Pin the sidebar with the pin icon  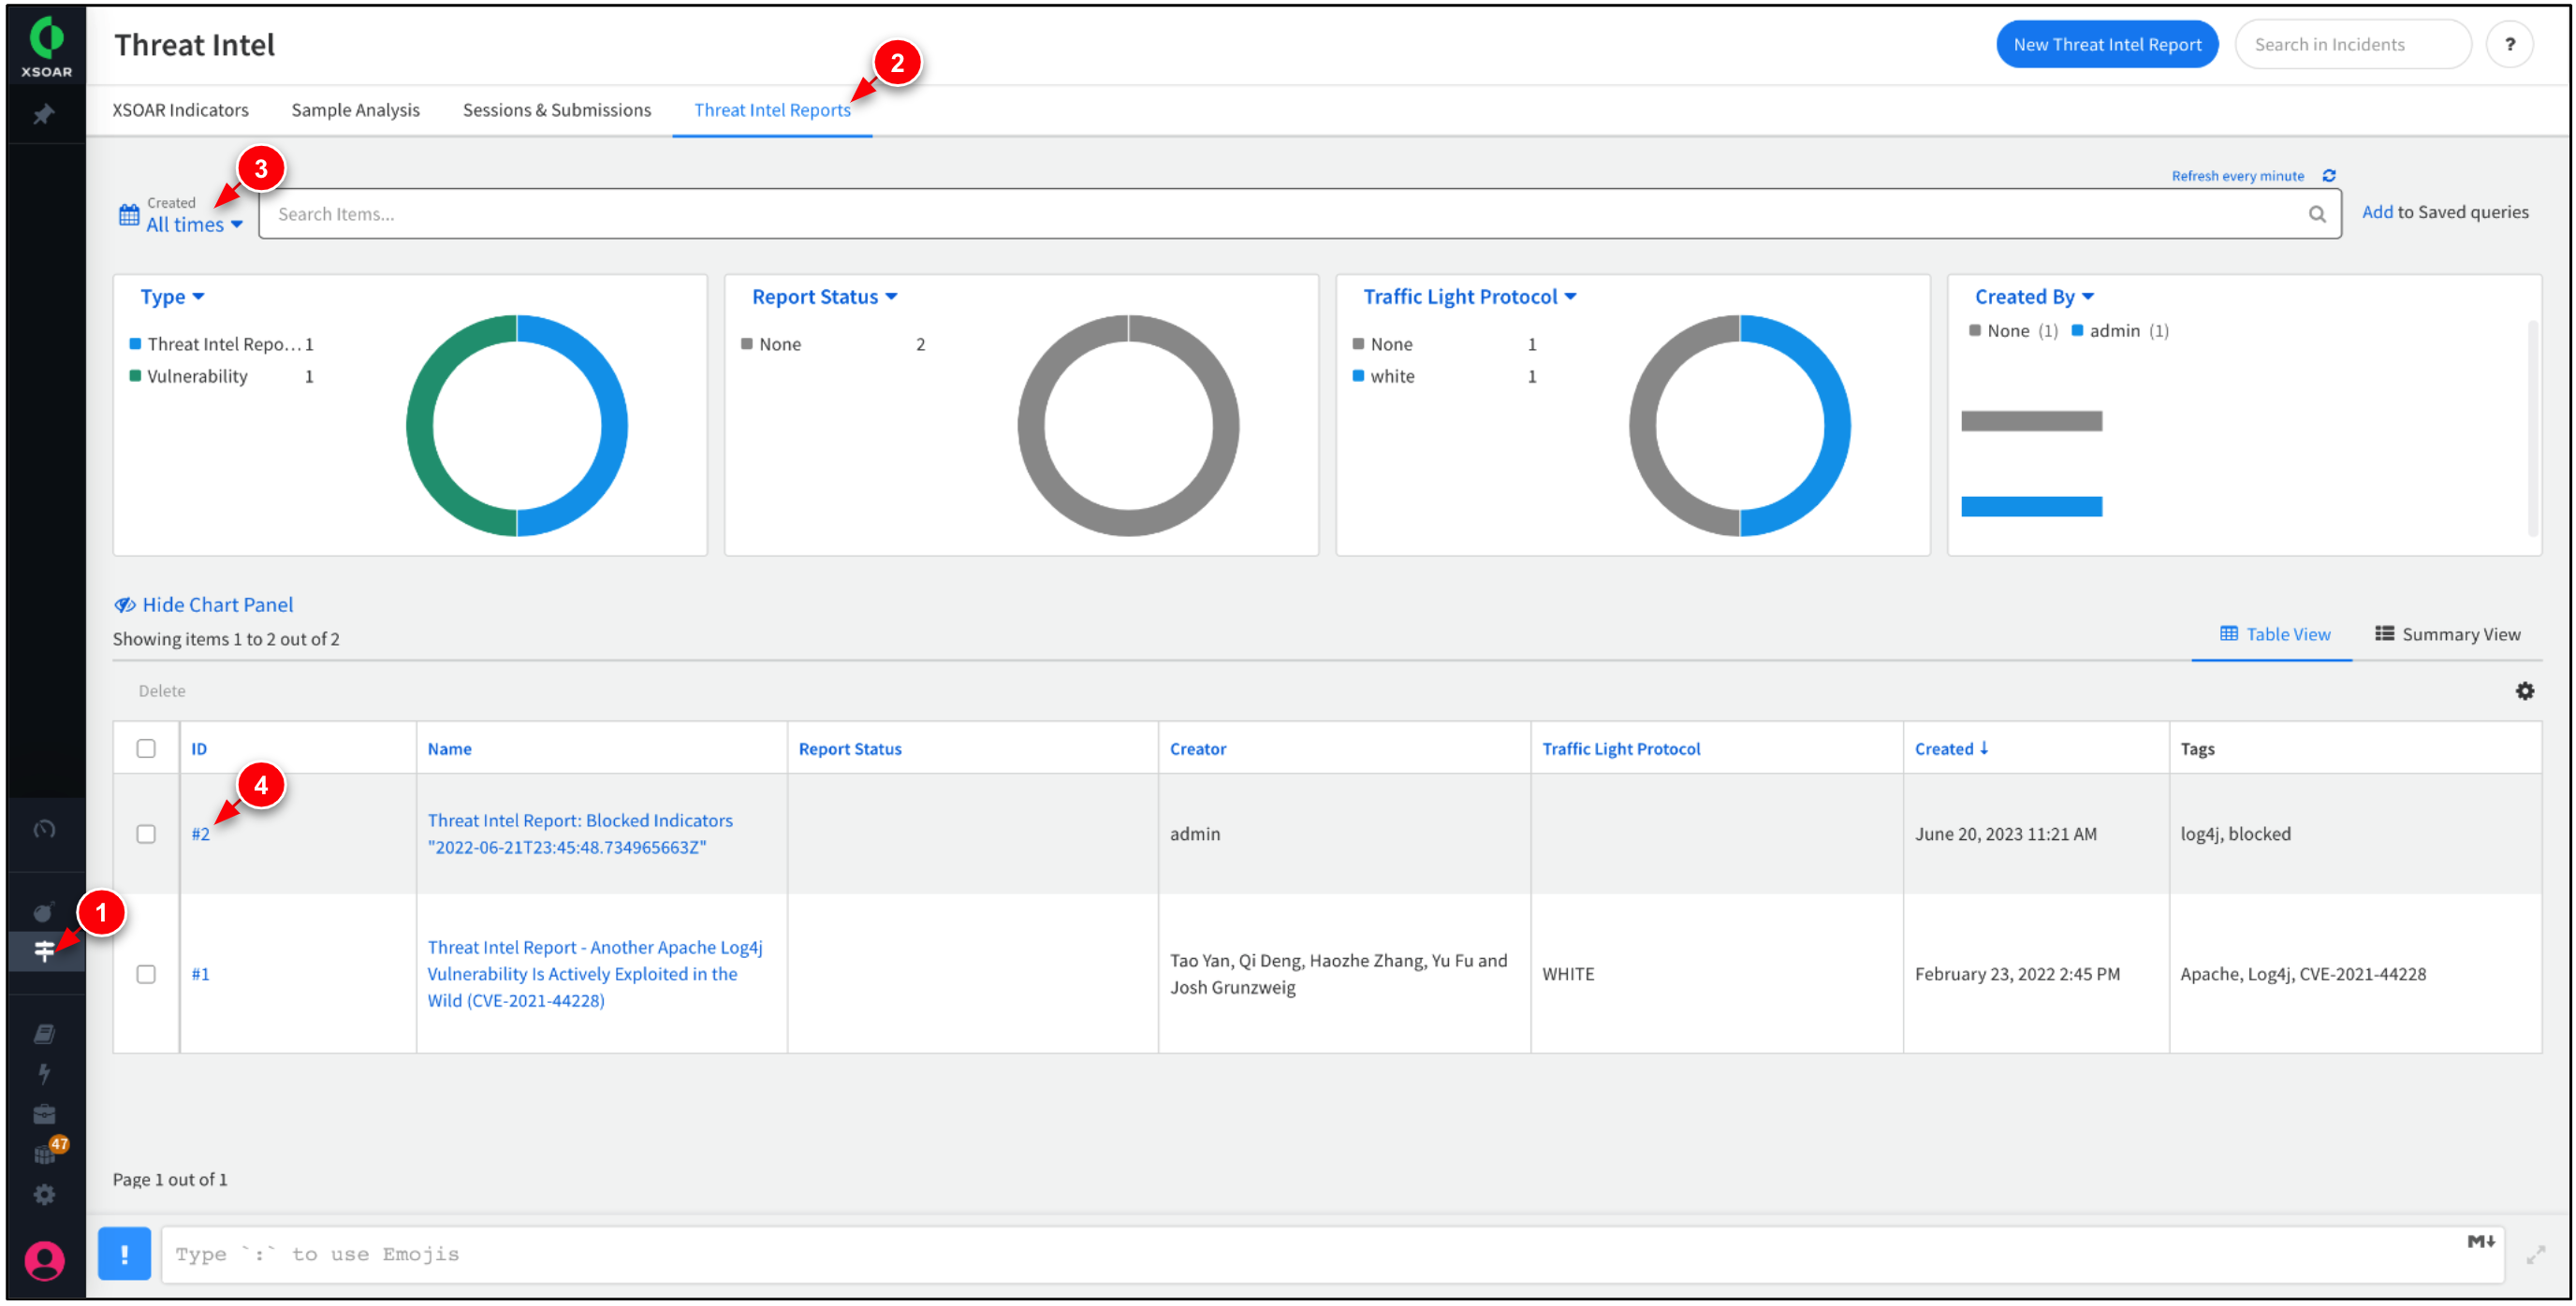click(x=43, y=115)
